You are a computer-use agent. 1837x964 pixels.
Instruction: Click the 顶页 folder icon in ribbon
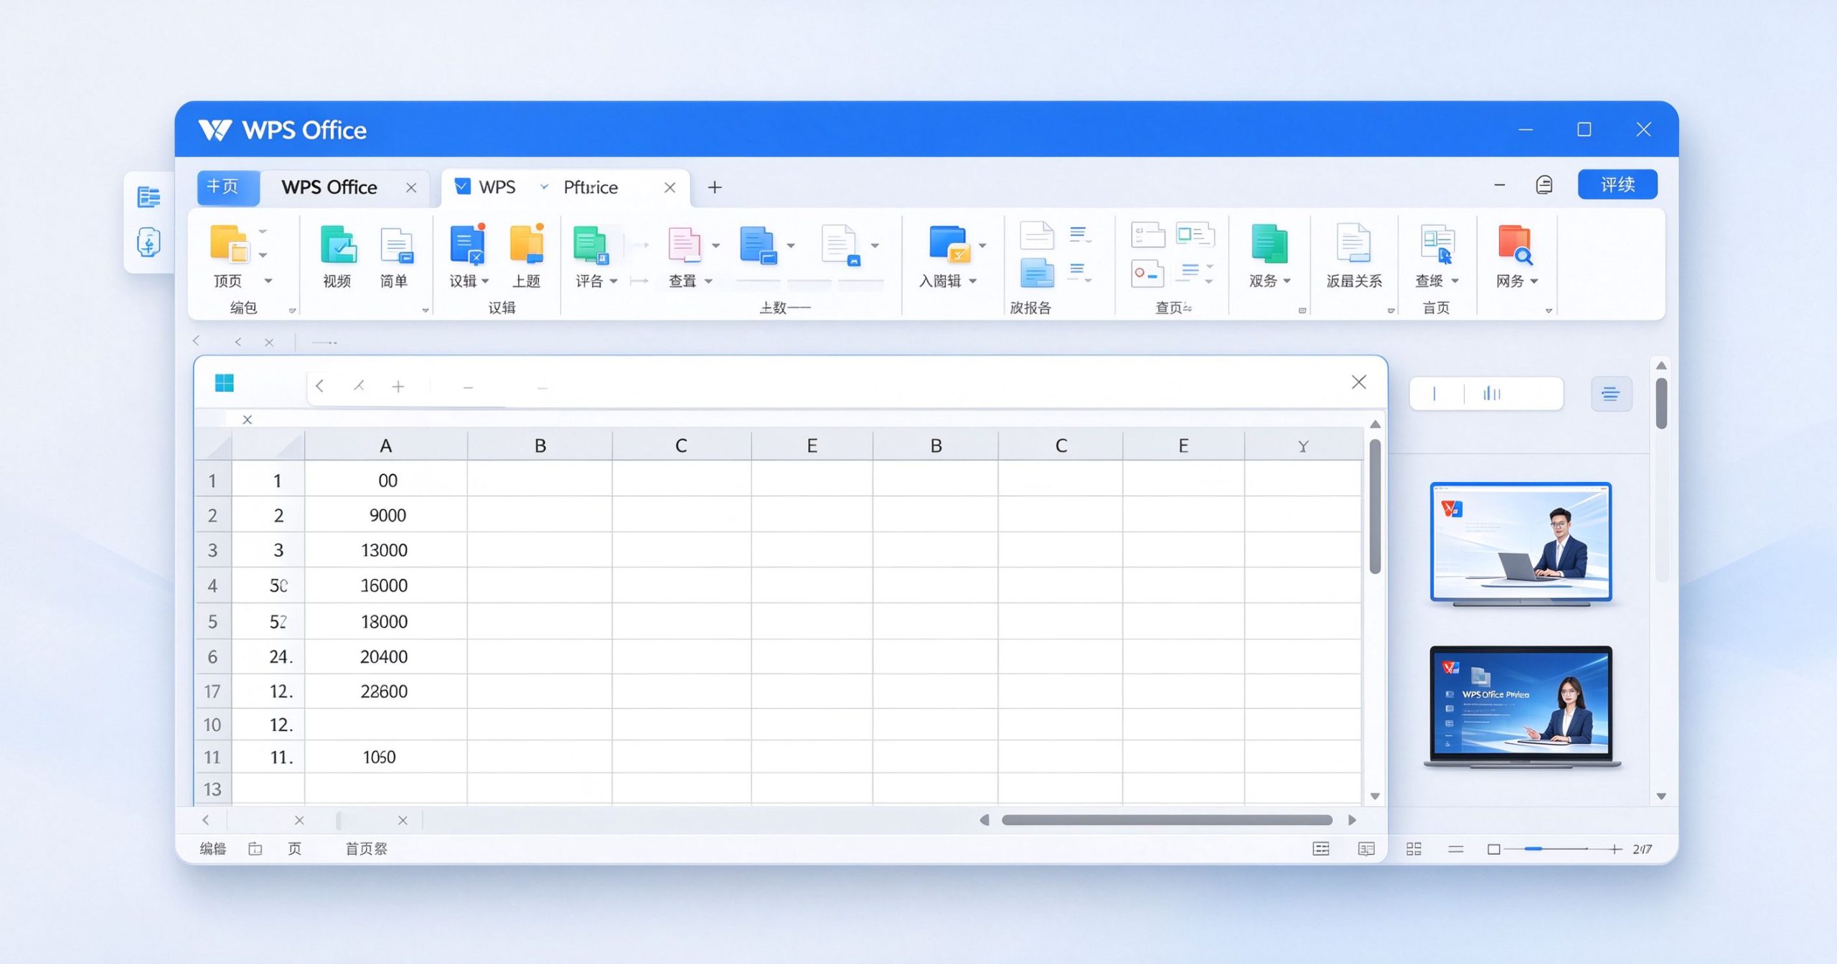point(229,244)
